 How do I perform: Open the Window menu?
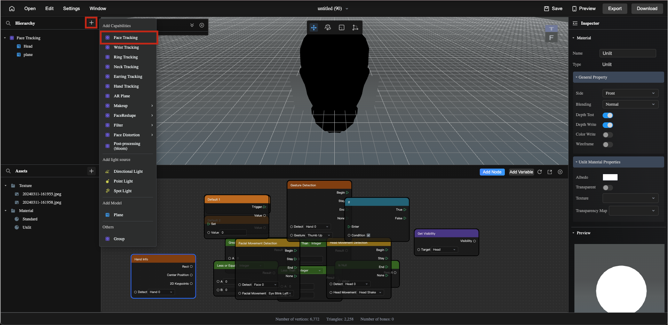click(x=98, y=9)
